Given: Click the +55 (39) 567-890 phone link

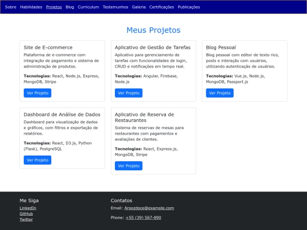Looking at the screenshot, I should click(x=143, y=218).
